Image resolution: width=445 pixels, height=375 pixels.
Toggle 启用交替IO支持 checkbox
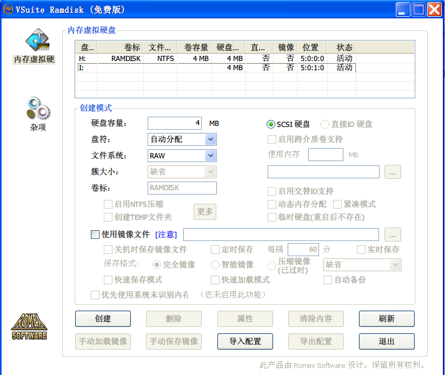272,191
